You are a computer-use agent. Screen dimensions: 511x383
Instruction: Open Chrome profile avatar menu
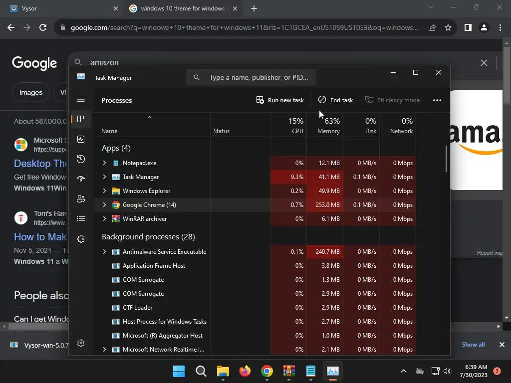click(484, 28)
